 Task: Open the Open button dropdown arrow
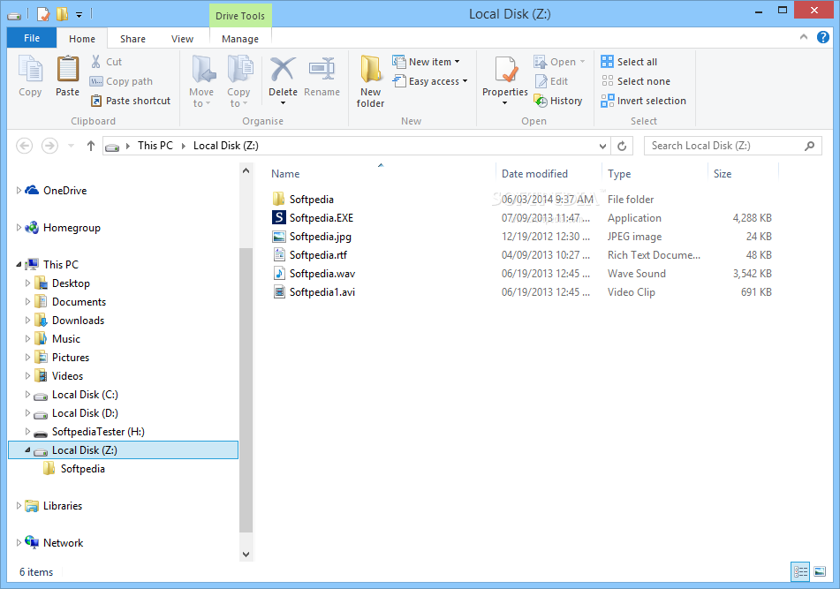tap(582, 62)
